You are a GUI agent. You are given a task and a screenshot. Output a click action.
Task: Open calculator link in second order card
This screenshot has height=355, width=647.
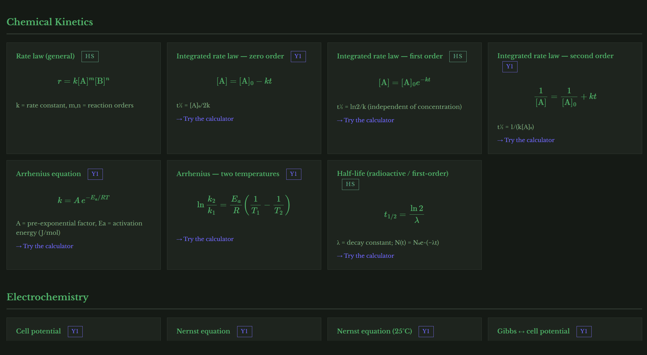pos(526,140)
